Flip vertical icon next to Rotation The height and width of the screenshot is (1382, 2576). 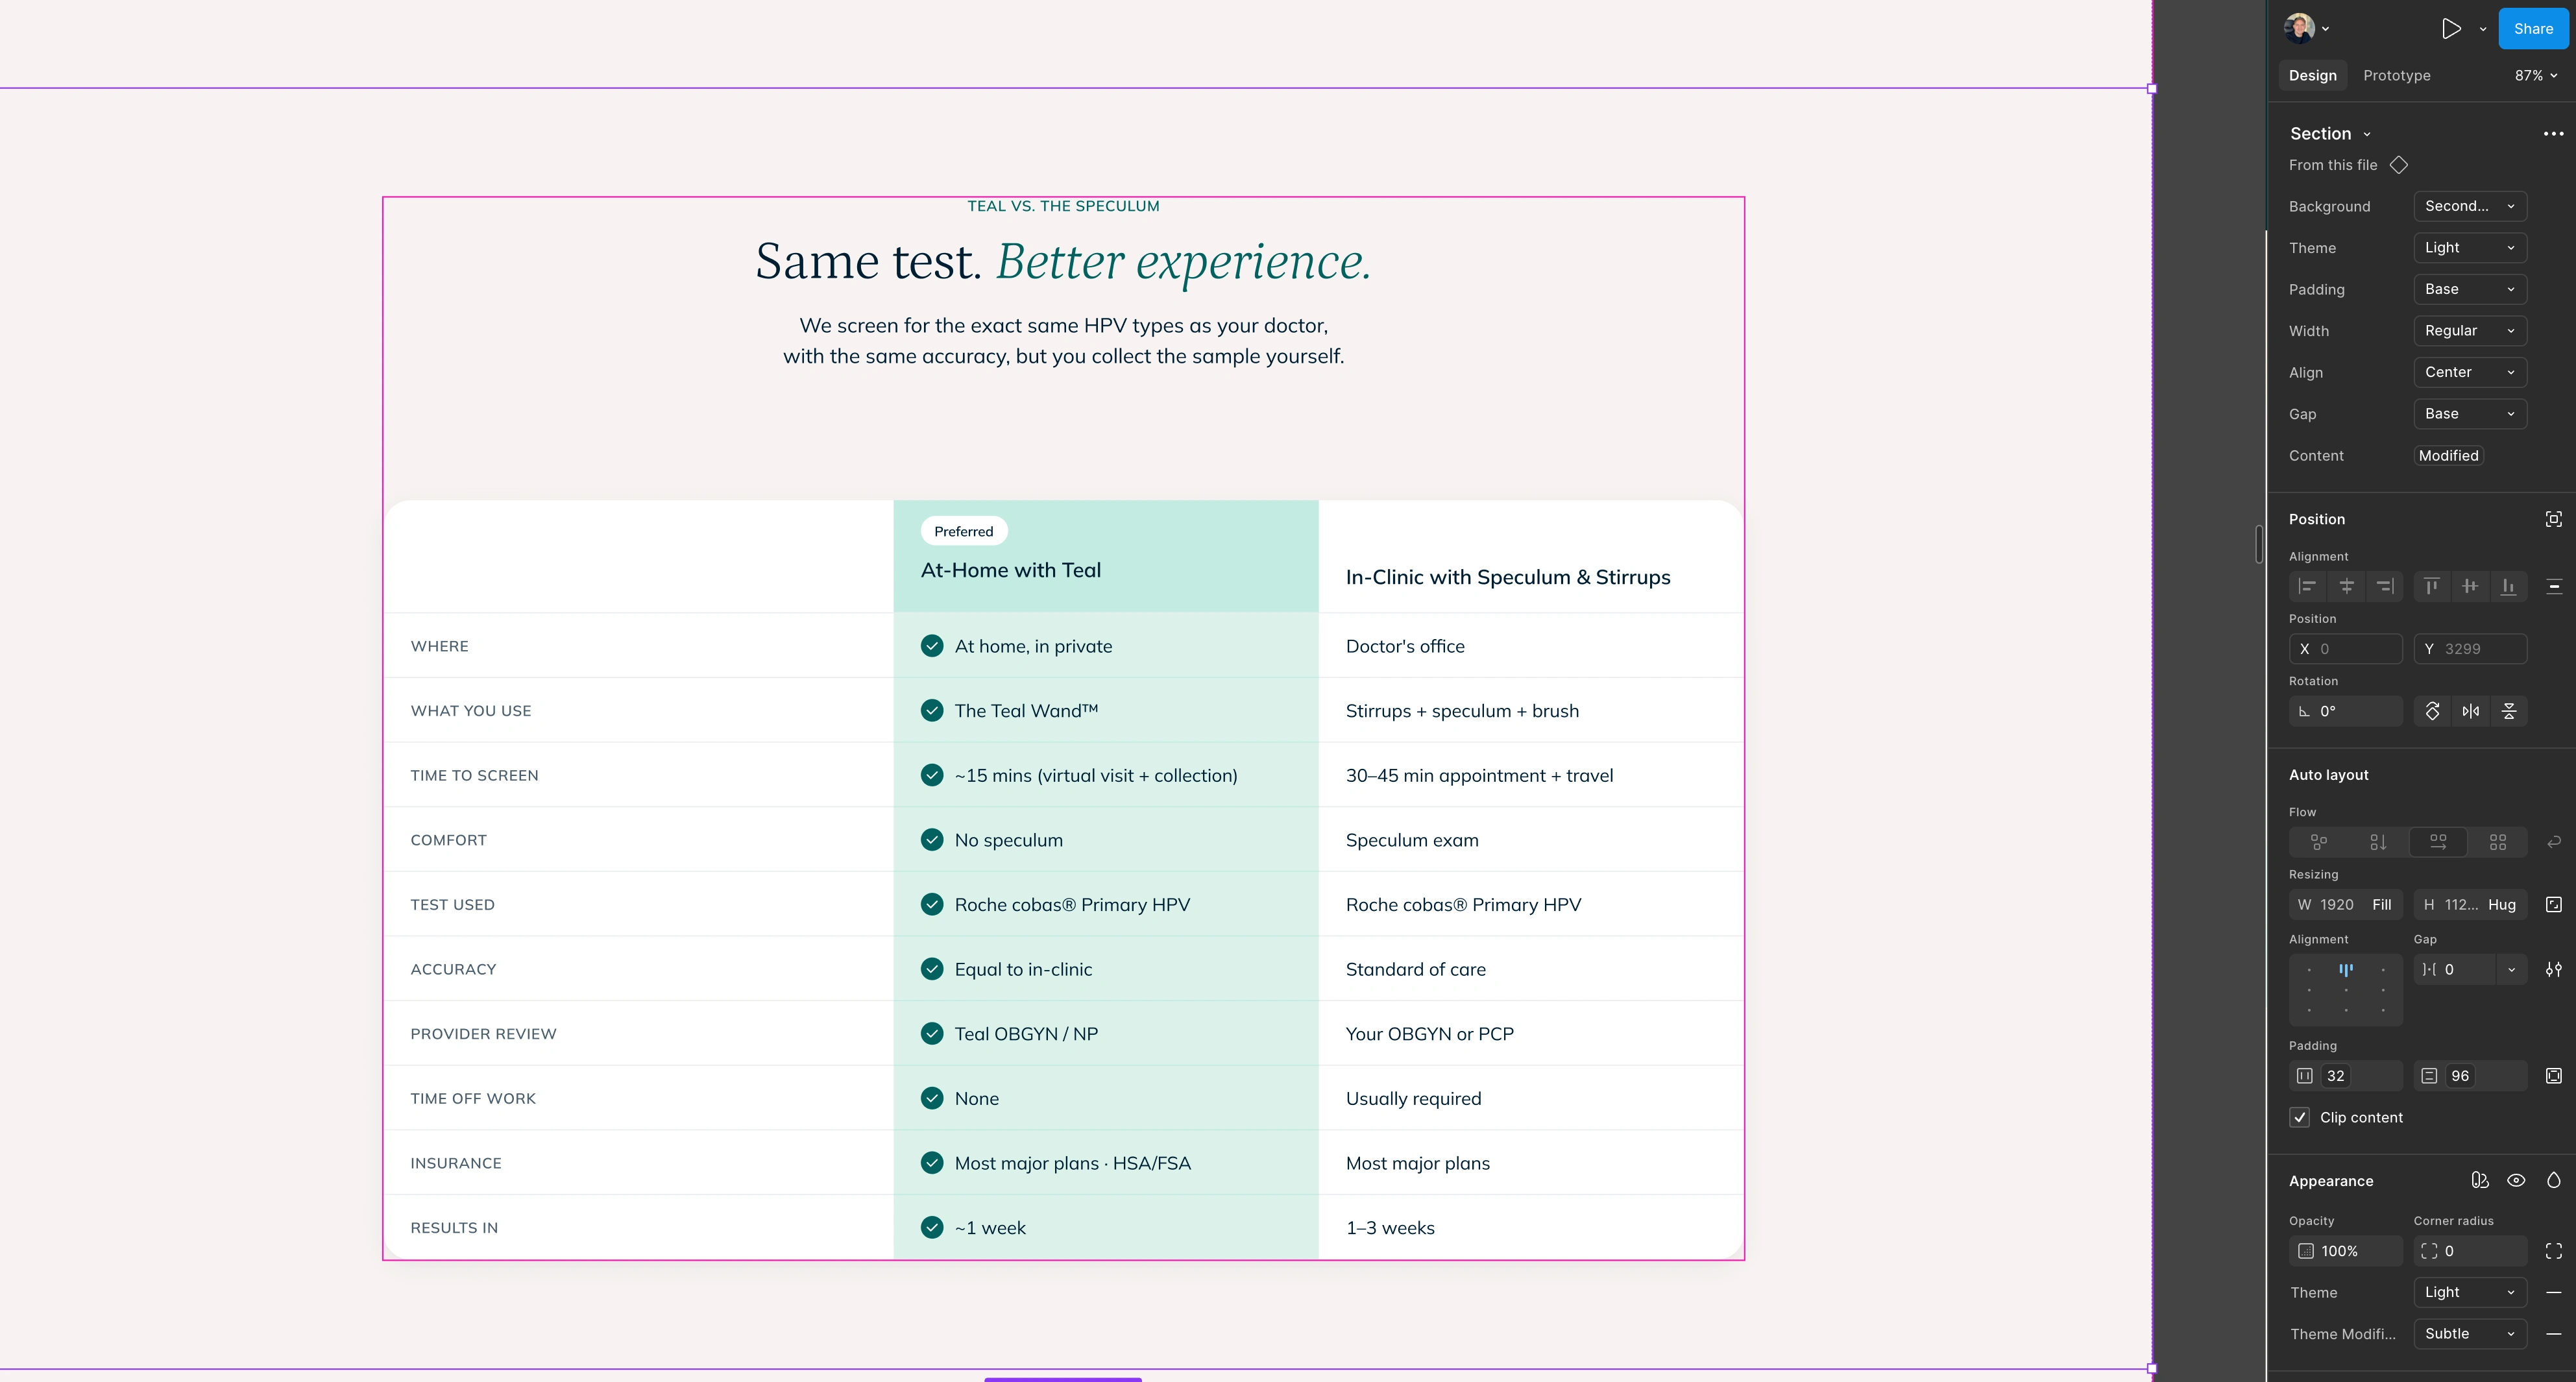tap(2508, 711)
